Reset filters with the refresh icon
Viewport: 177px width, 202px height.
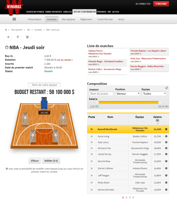click(167, 88)
